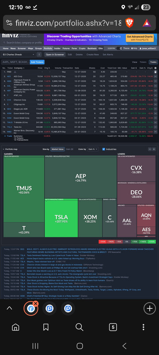The width and height of the screenshot is (159, 355).
Task: Click Get Advanced Charts banner button
Action: pyautogui.click(x=140, y=38)
